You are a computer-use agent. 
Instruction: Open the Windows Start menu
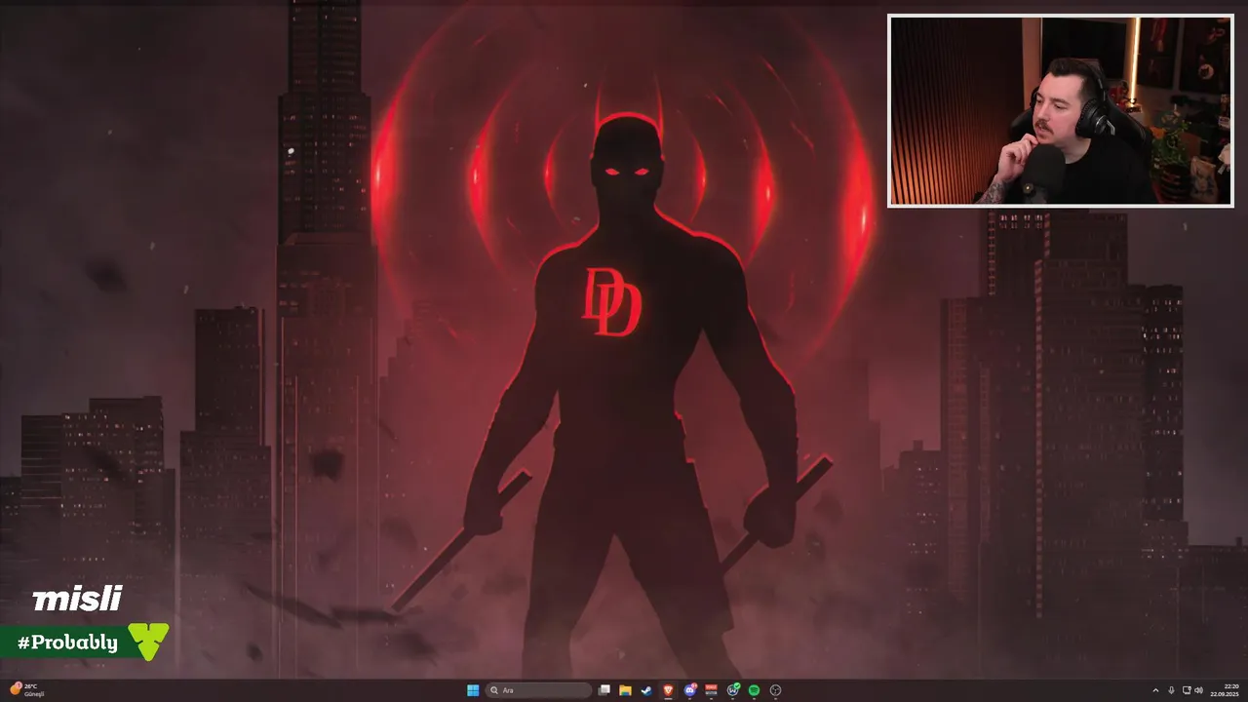473,690
